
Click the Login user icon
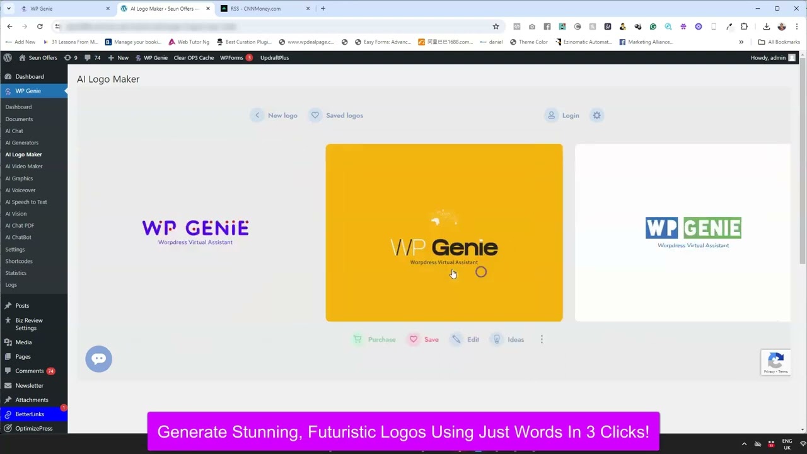click(552, 115)
